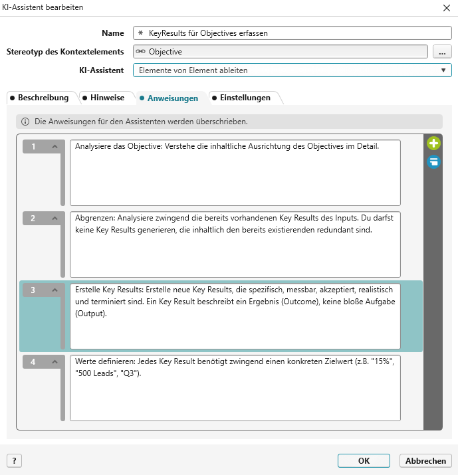Viewport: 458px width, 475px height.
Task: Click into the Name text field
Action: 292,33
